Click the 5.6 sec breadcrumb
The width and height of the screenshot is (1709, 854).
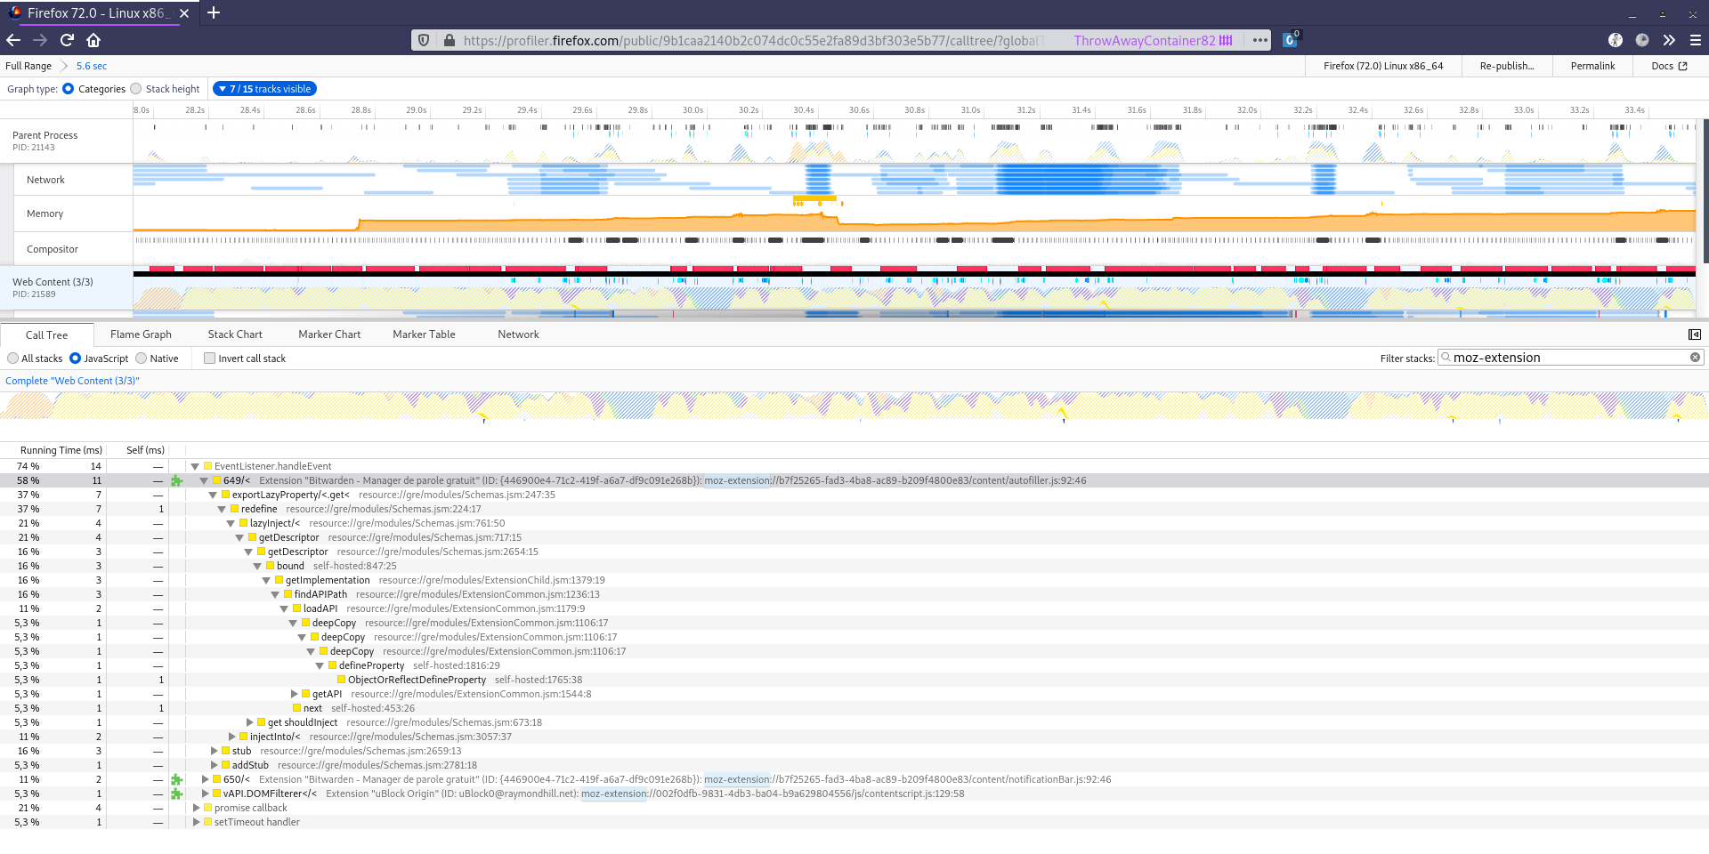92,66
